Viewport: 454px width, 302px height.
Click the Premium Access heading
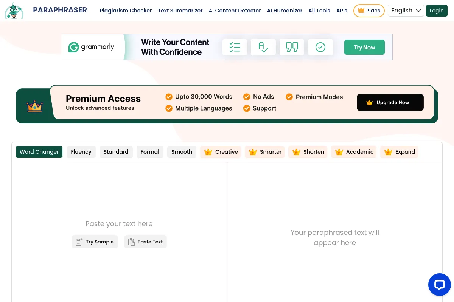pyautogui.click(x=103, y=99)
